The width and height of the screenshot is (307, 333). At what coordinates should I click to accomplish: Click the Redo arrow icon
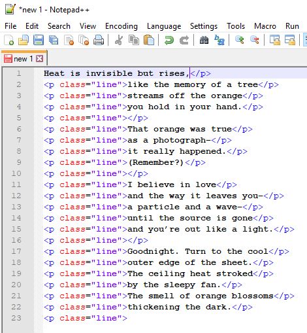tap(184, 40)
